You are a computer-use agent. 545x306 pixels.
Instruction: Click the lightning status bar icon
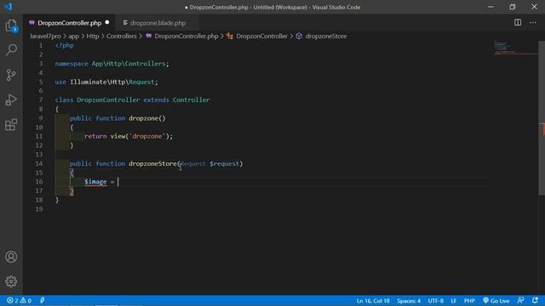point(42,300)
